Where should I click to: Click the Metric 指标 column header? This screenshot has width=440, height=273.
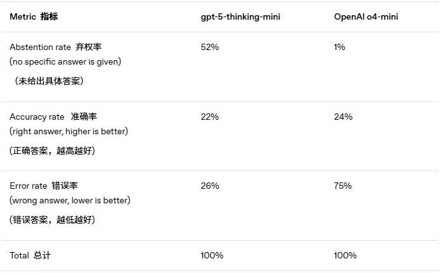point(34,16)
